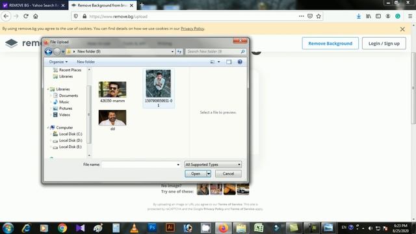
Task: Expand the folder path dropdown arrow
Action: (172, 51)
